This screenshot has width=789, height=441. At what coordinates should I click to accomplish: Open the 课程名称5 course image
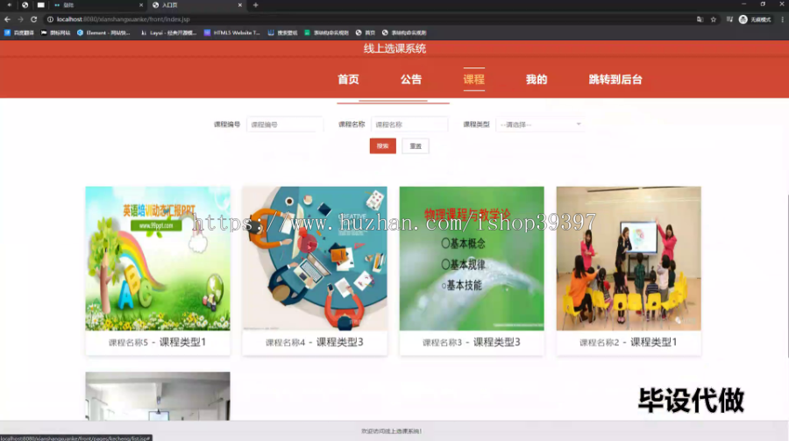(158, 259)
